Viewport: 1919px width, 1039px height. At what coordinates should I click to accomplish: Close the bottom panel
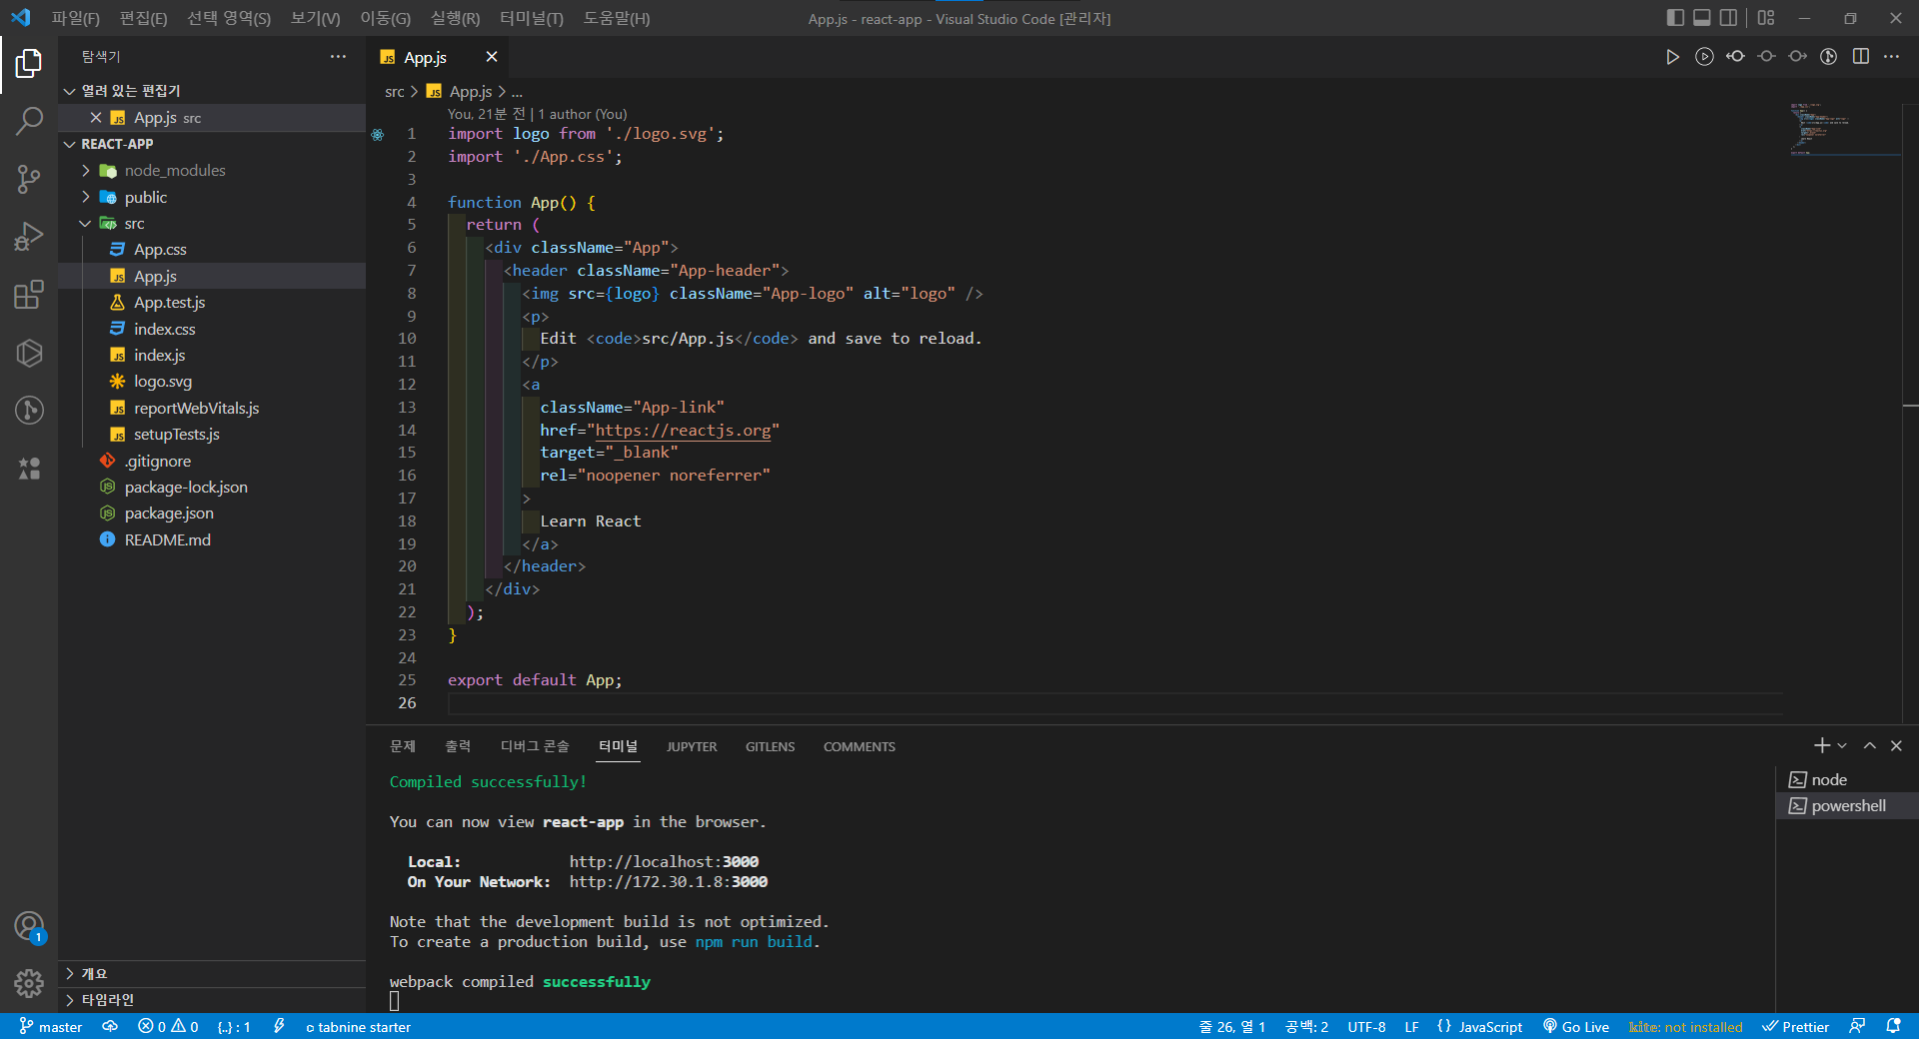click(1896, 746)
